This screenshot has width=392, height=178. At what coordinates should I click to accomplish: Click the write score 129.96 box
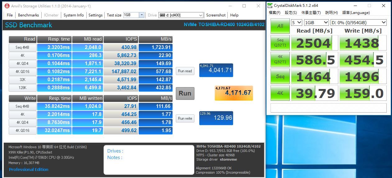pyautogui.click(x=216, y=118)
